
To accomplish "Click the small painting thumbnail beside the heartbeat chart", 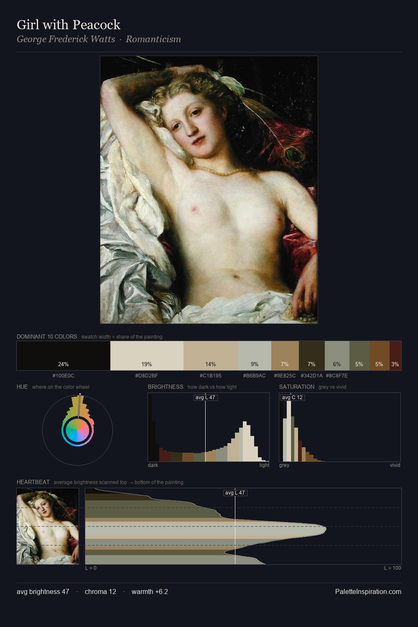I will (48, 526).
